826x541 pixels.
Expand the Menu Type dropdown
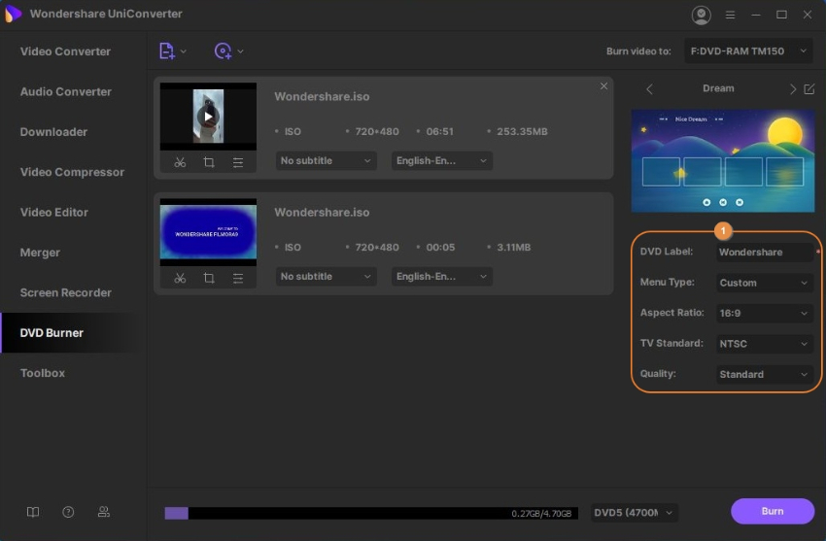click(x=764, y=283)
